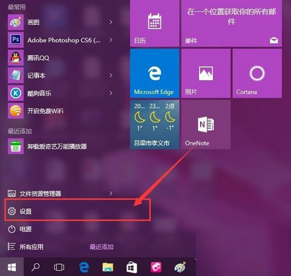Screen dimensions: 291x276
Task: Launch Edge from the taskbar
Action: (x=84, y=267)
